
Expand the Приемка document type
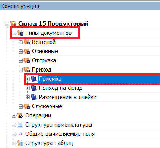27,79
